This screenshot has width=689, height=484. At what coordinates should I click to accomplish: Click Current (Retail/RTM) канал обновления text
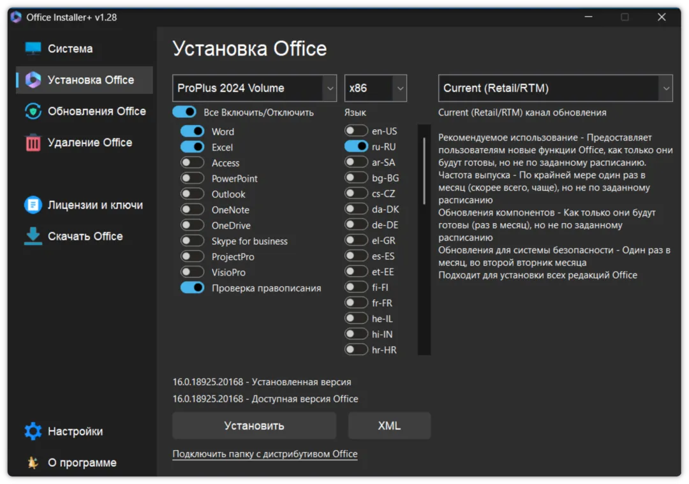point(522,112)
